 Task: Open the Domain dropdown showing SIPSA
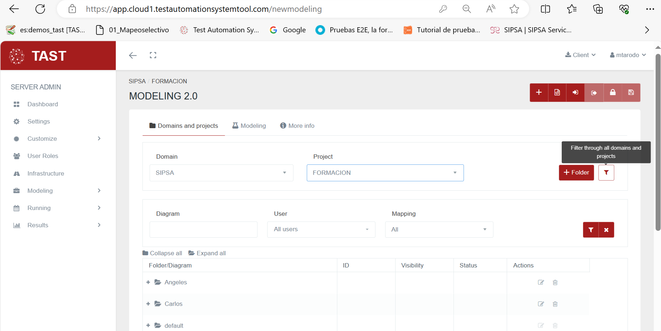pyautogui.click(x=221, y=173)
